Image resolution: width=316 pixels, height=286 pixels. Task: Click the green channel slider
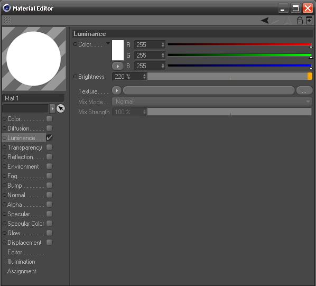tap(240, 55)
